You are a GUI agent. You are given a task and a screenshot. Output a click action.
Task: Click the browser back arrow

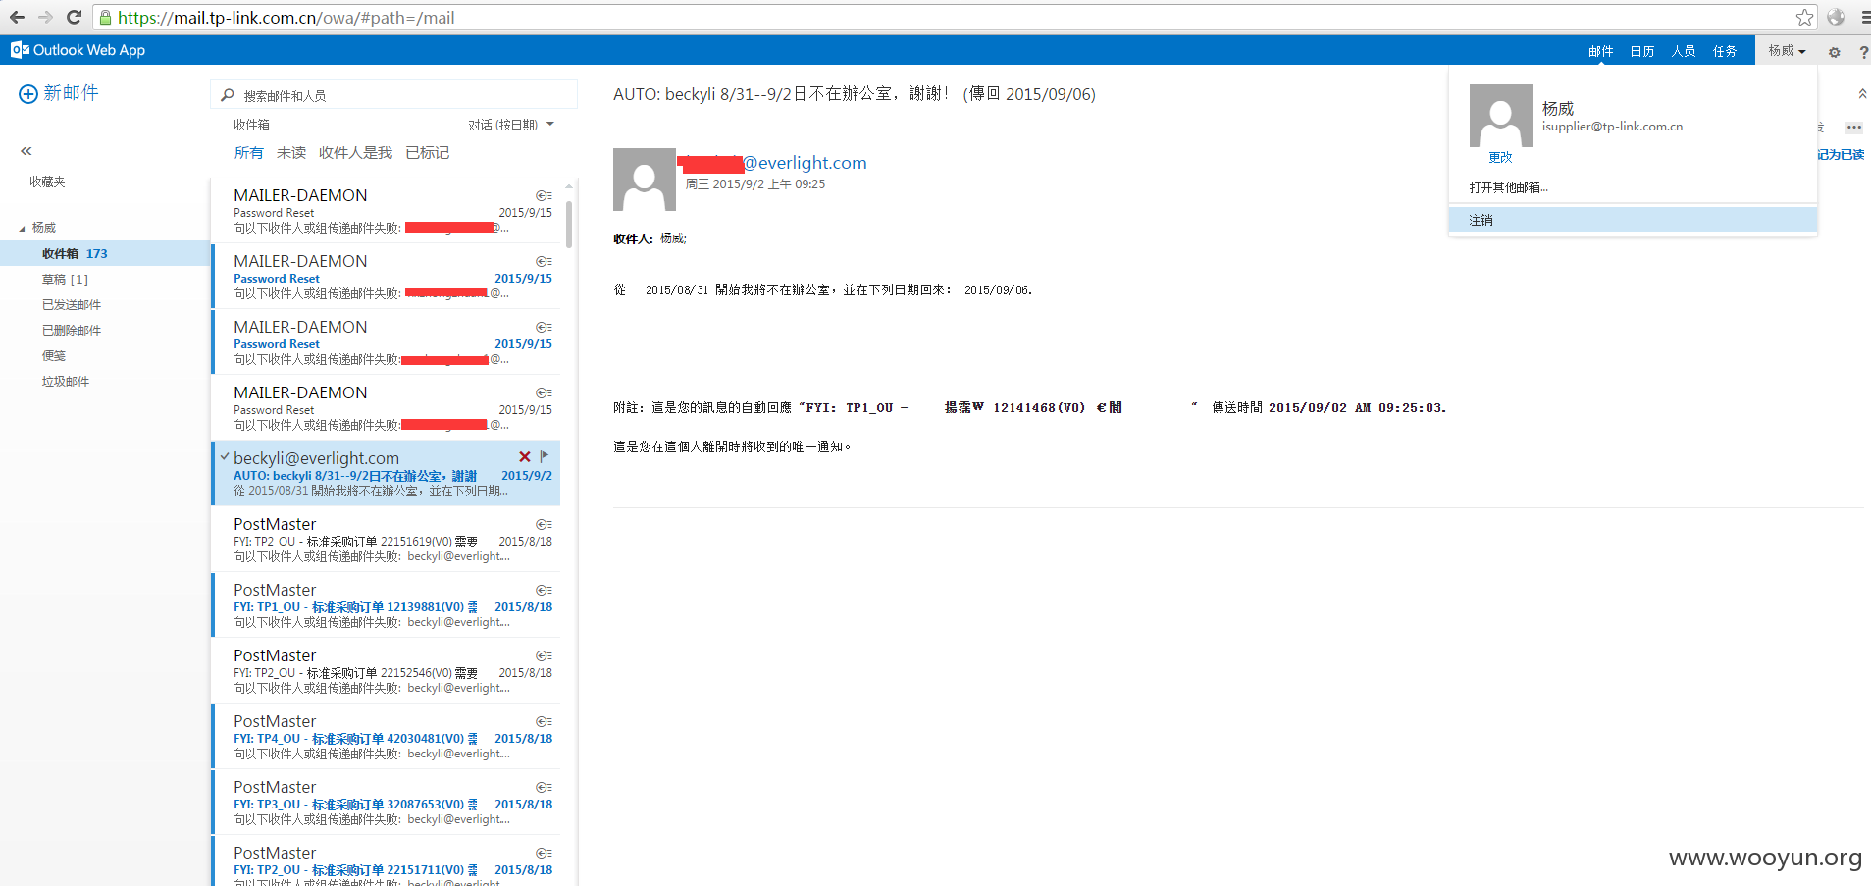(17, 17)
